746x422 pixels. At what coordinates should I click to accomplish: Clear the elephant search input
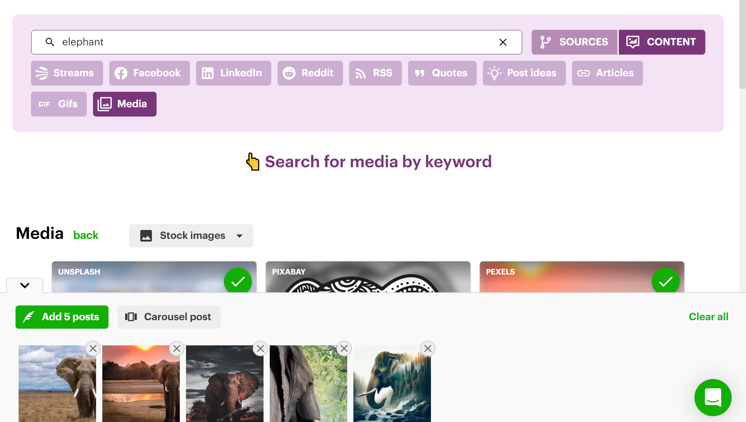pos(503,42)
